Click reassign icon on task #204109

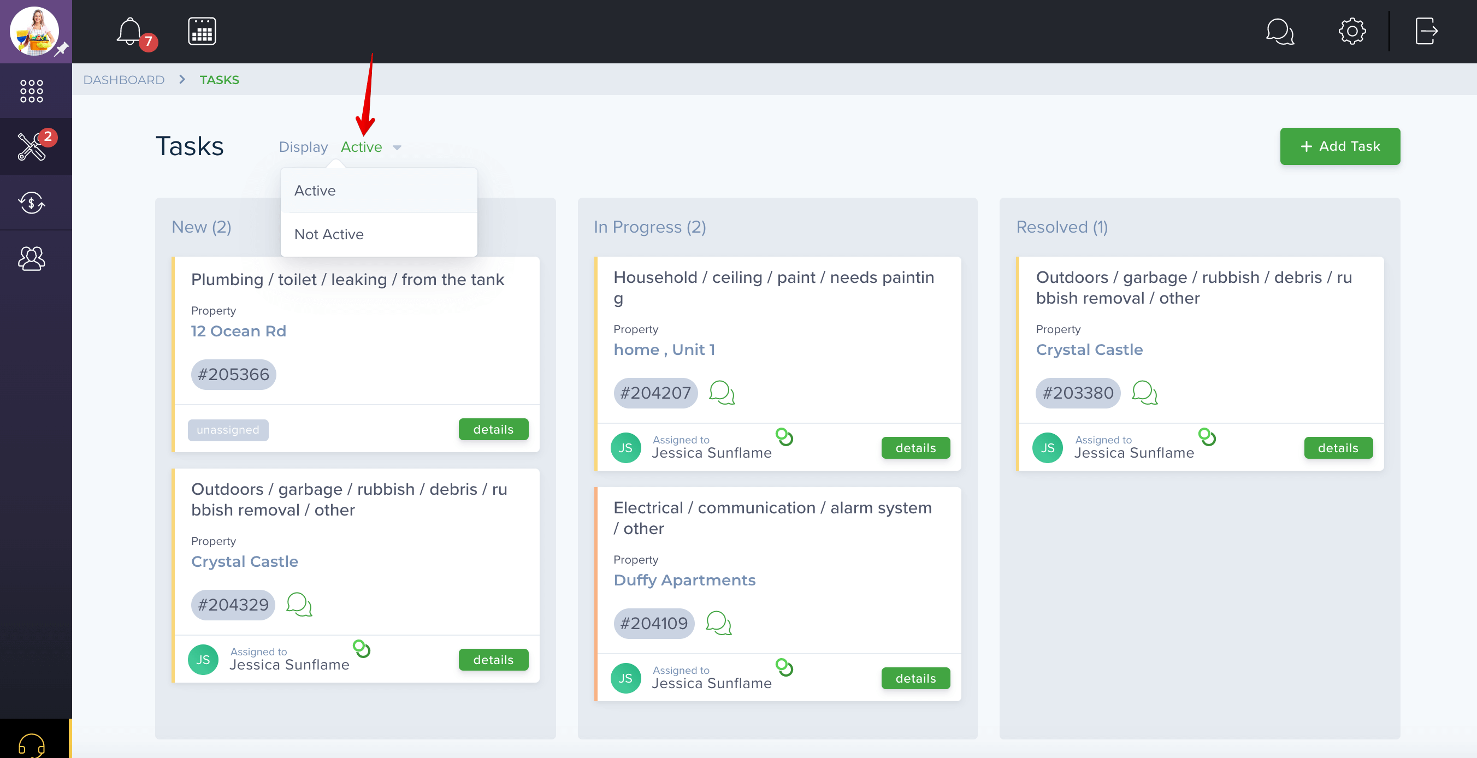point(784,667)
